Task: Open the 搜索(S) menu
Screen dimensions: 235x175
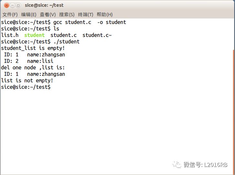Action: [67, 15]
